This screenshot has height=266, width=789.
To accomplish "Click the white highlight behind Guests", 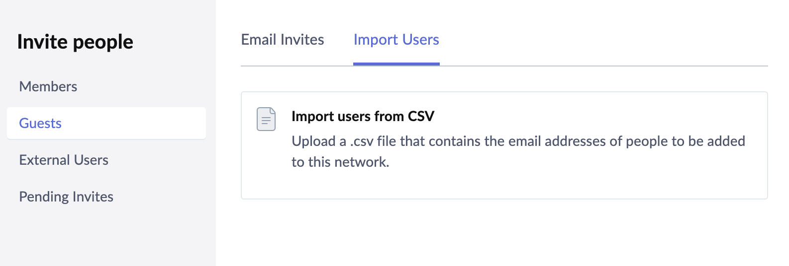I will [x=149, y=123].
